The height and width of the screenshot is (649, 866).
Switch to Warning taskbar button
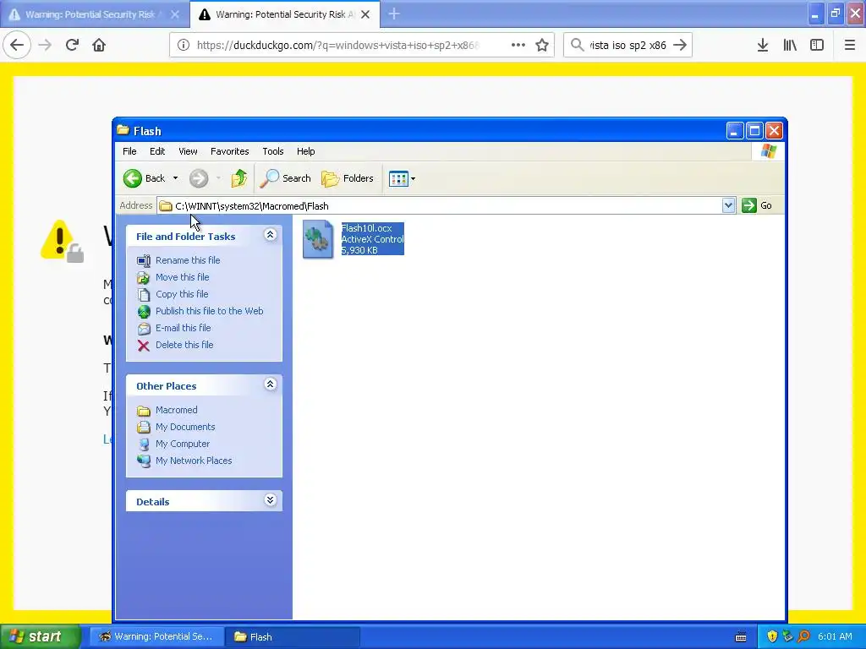coord(156,637)
